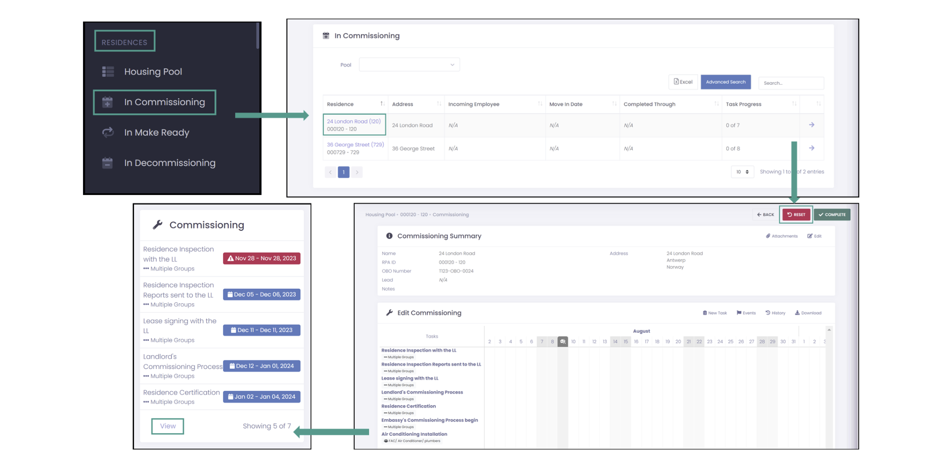Click the Dec 11 - Dec 11, 2023 date badge
948x473 pixels.
[x=261, y=330]
